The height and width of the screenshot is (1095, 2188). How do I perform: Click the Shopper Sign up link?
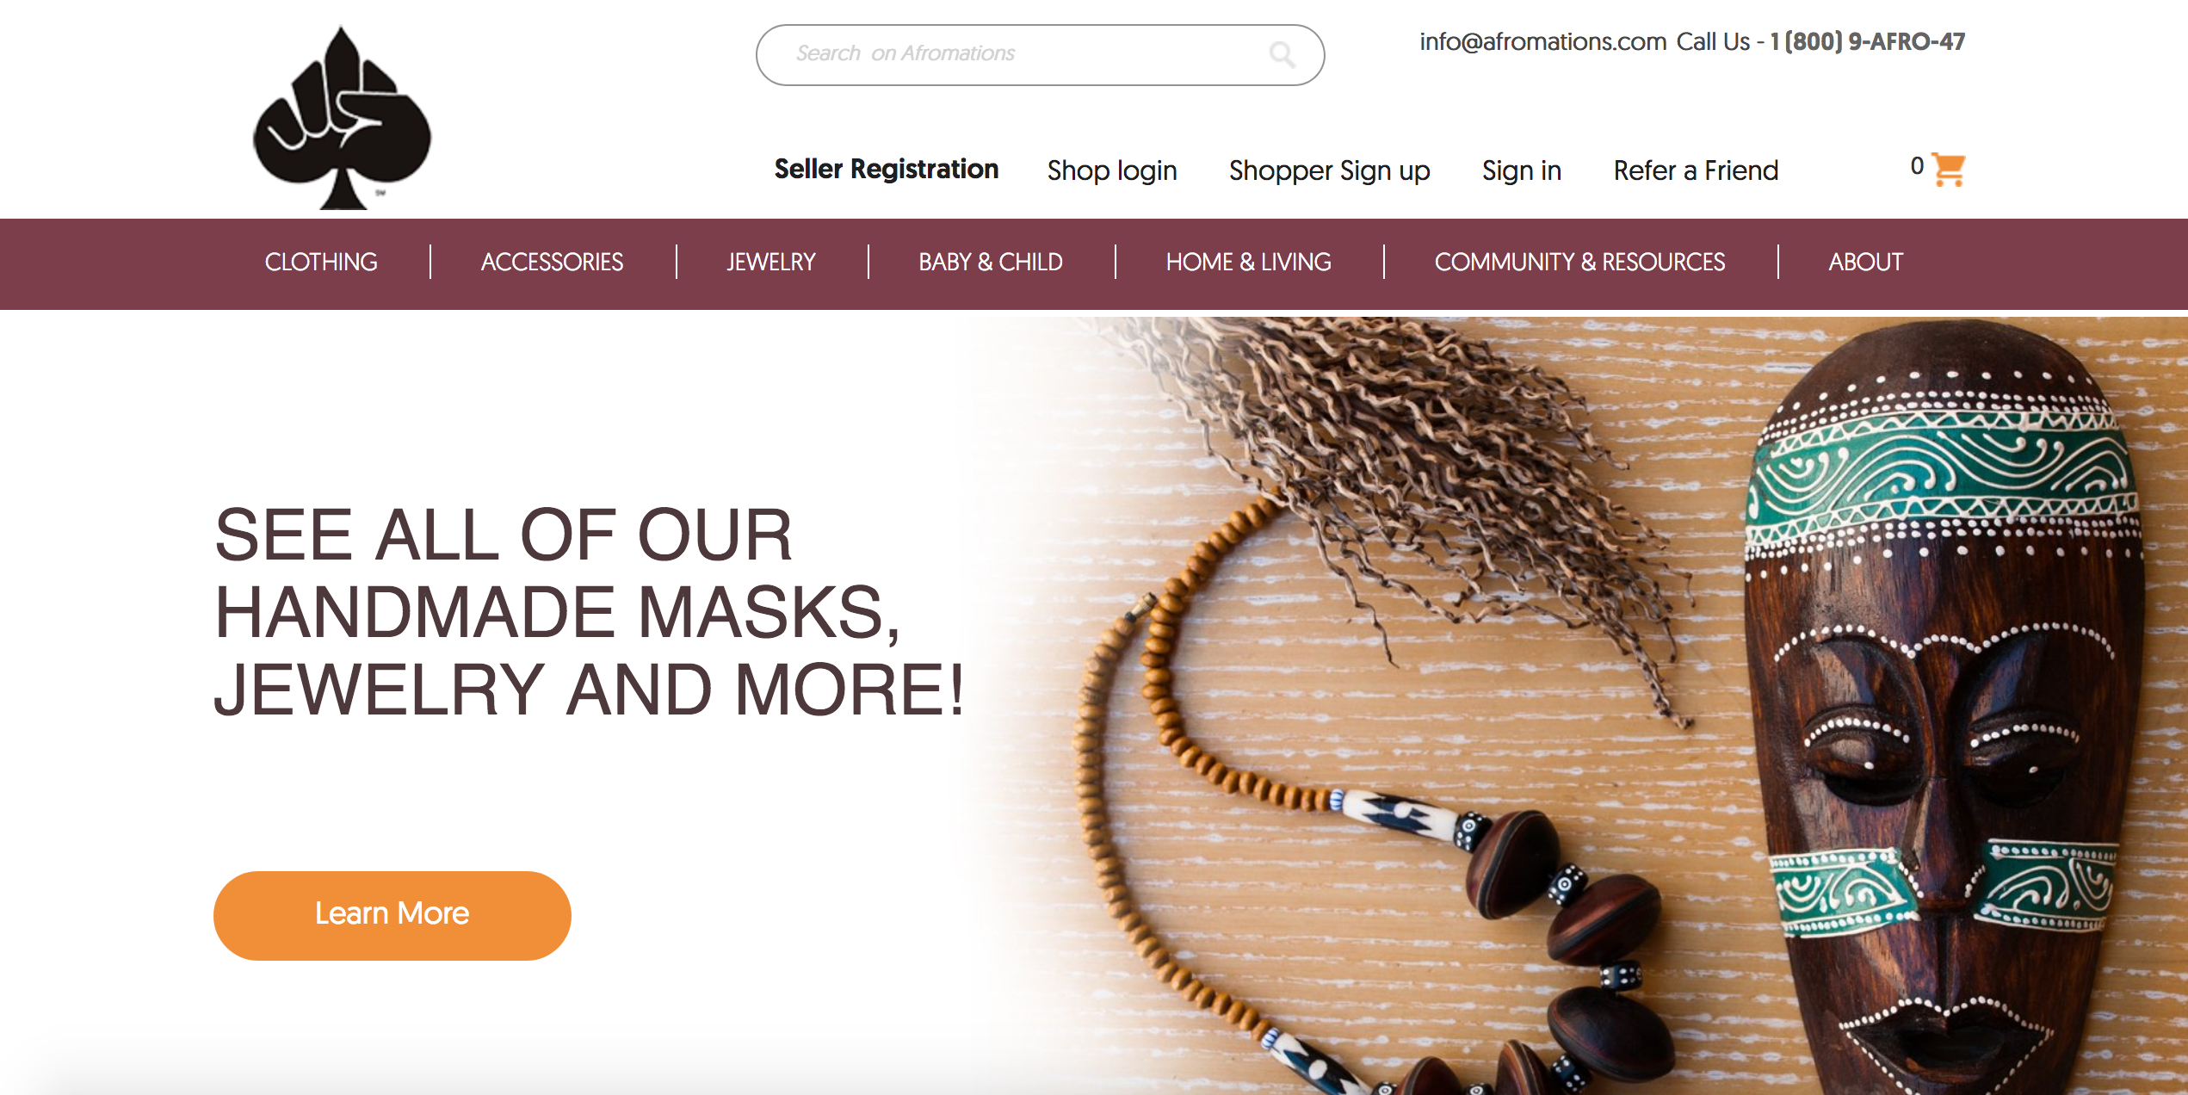1329,170
